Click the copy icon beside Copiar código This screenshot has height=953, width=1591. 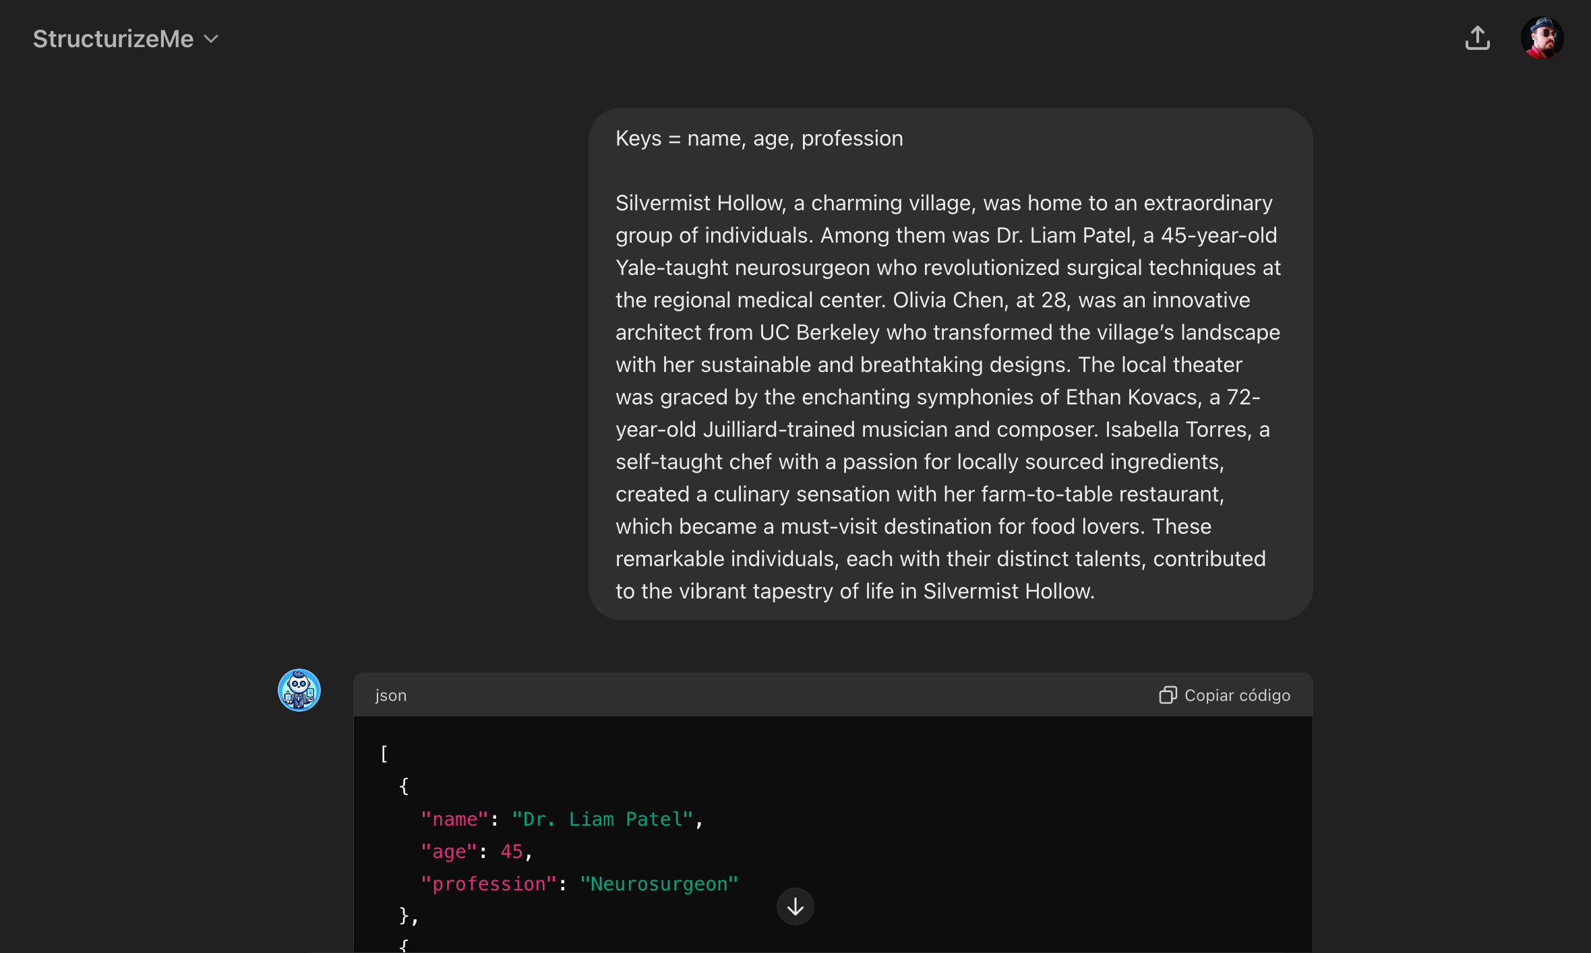1168,695
